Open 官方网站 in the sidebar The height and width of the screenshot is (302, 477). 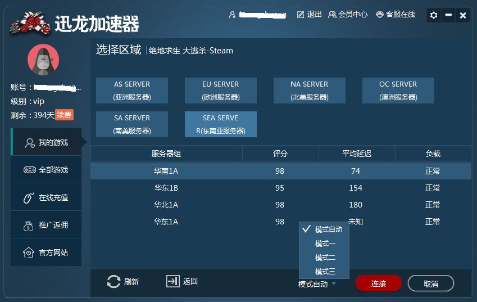click(46, 253)
